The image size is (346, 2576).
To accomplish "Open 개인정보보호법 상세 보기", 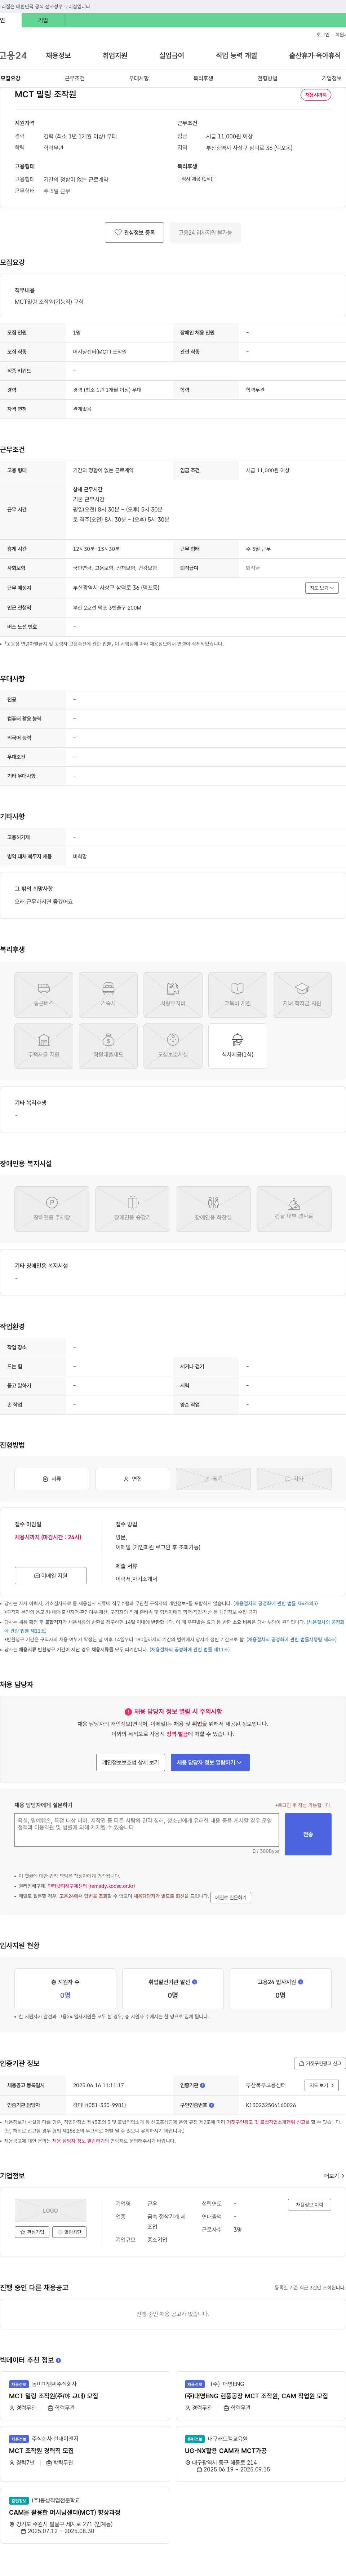I will click(131, 1762).
